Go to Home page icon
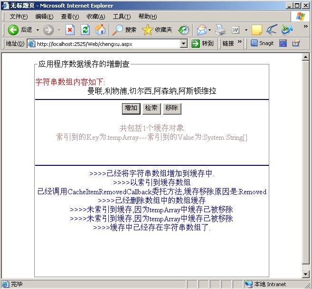The height and width of the screenshot is (289, 312). tap(100, 30)
